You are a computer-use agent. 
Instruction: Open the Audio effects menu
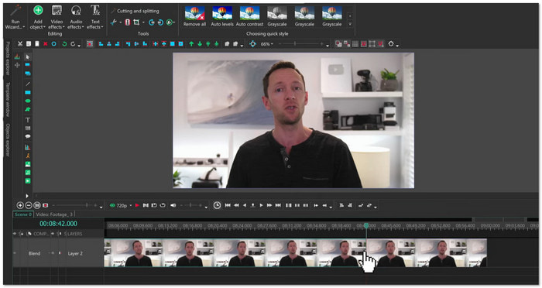[x=76, y=17]
